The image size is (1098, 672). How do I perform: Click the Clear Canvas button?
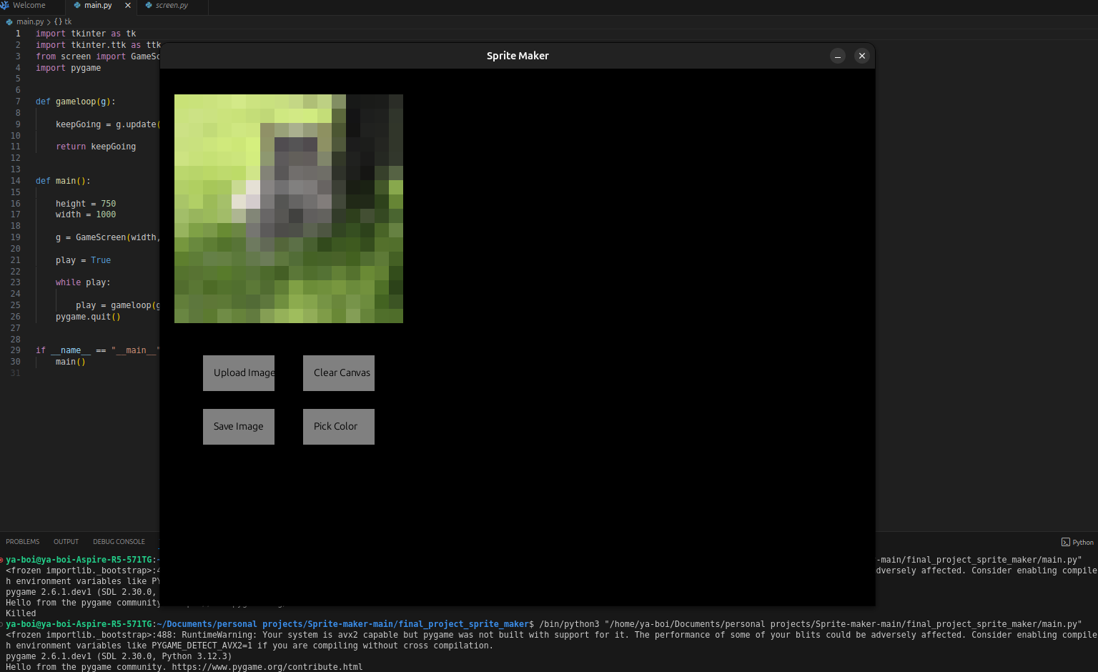pos(338,373)
